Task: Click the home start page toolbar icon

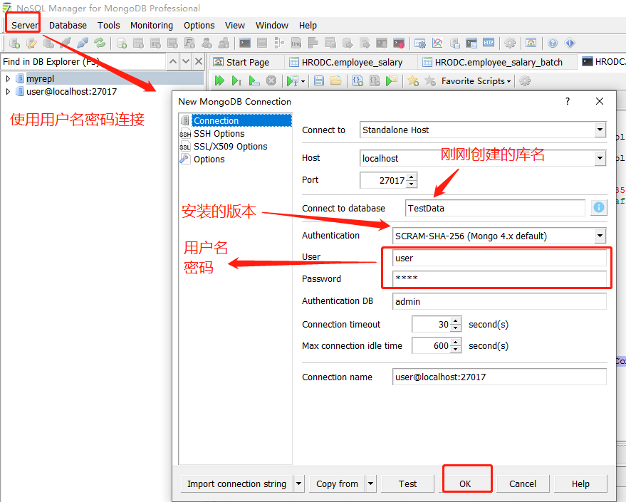Action: (531, 43)
